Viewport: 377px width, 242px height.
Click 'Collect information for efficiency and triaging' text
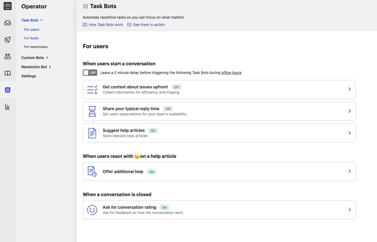[x=141, y=92]
